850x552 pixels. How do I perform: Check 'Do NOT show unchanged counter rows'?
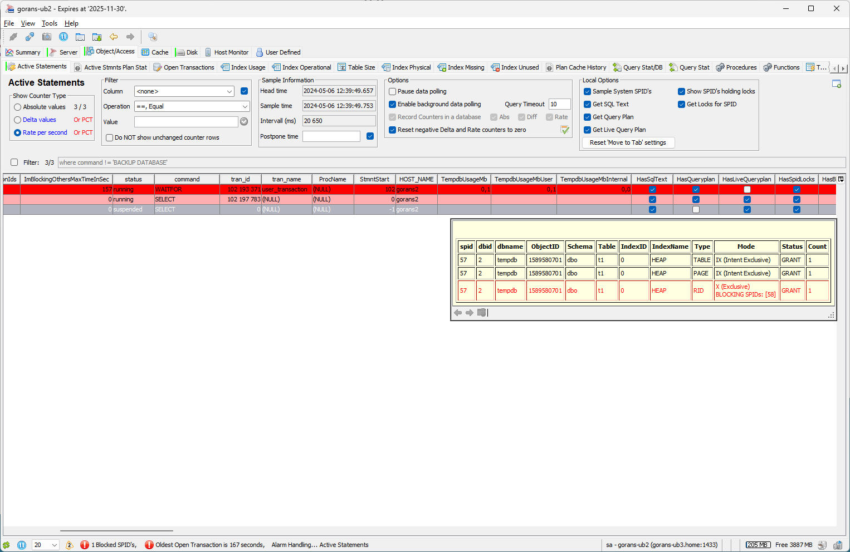(110, 137)
